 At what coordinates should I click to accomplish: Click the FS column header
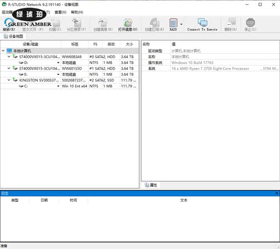[x=95, y=44]
